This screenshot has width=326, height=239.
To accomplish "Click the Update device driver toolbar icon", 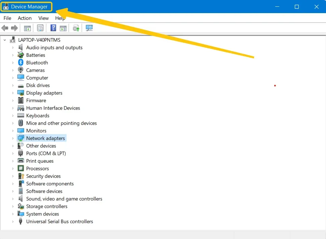I will click(76, 28).
